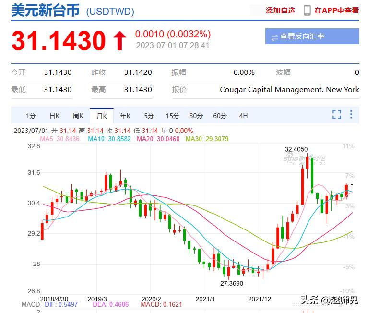This screenshot has height=313, width=367.
Task: Open the three-dot chart options menu
Action: pyautogui.click(x=351, y=115)
